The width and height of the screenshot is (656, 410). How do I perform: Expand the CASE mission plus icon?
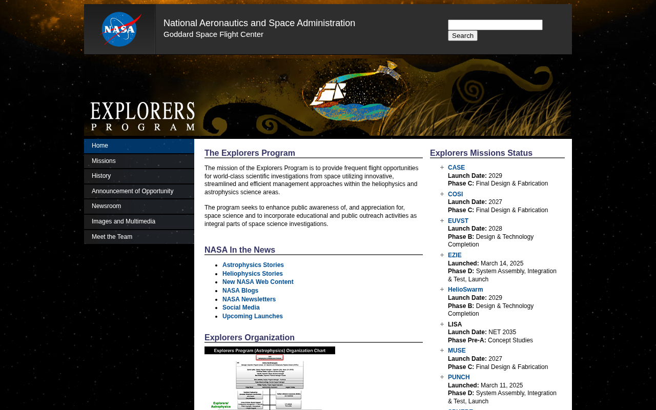442,168
